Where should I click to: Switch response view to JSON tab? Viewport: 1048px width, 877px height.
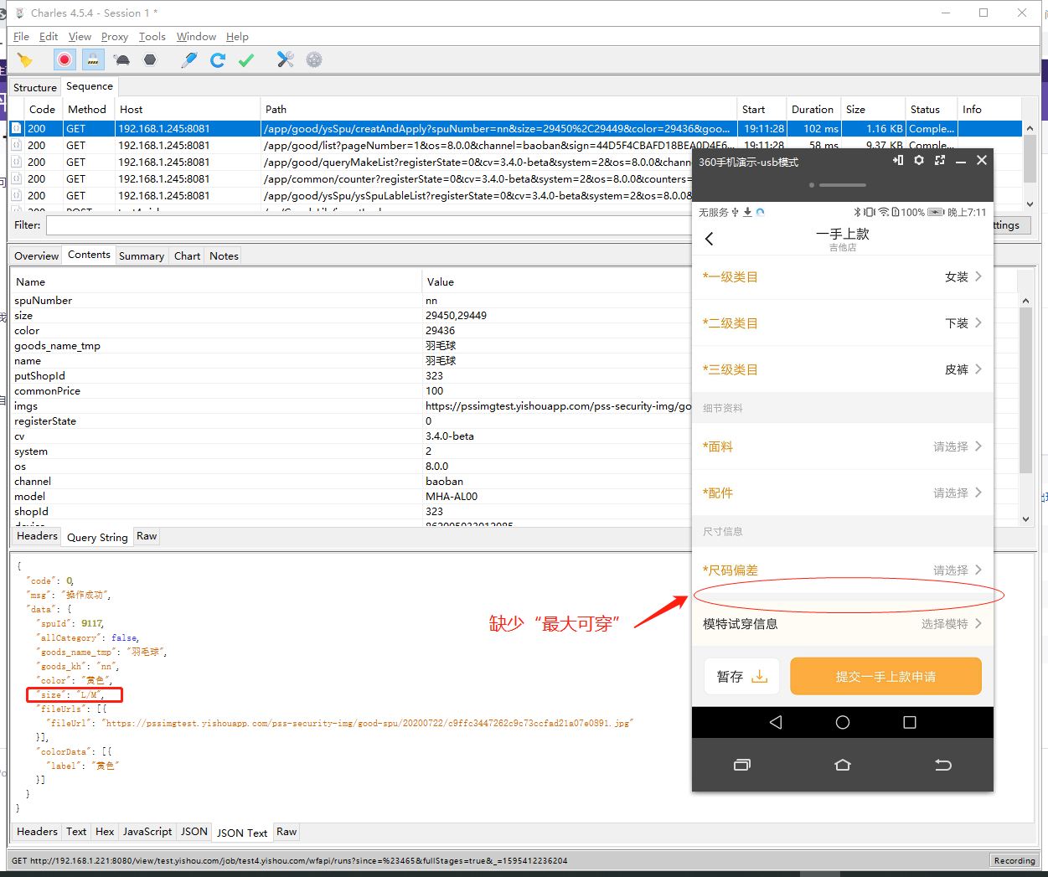(194, 832)
